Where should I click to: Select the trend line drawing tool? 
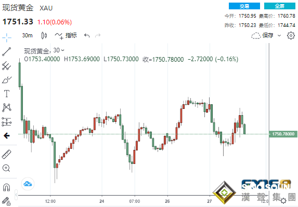[7, 52]
